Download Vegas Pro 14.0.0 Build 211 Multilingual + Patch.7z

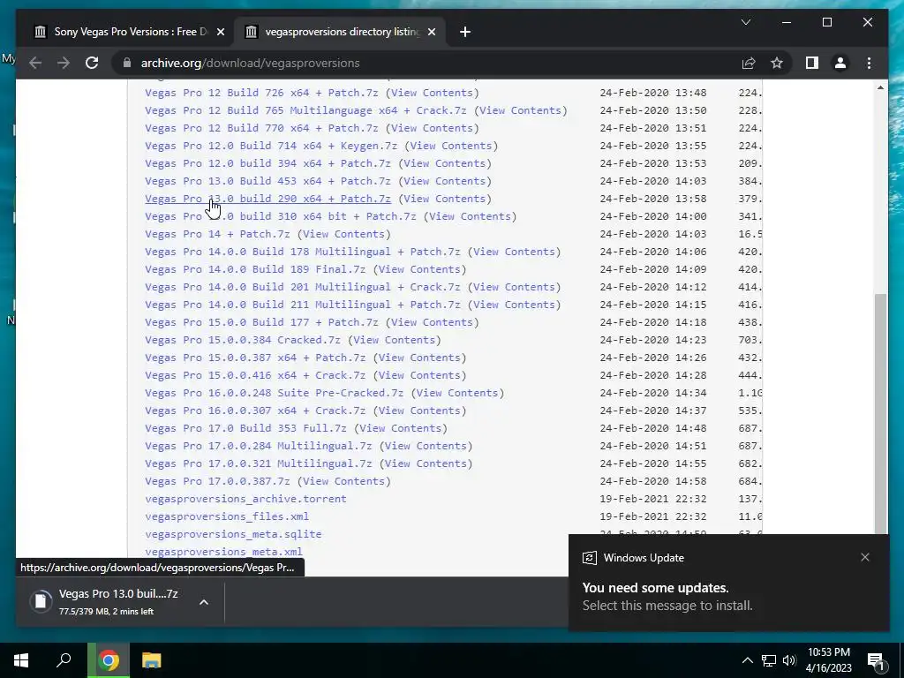click(303, 305)
